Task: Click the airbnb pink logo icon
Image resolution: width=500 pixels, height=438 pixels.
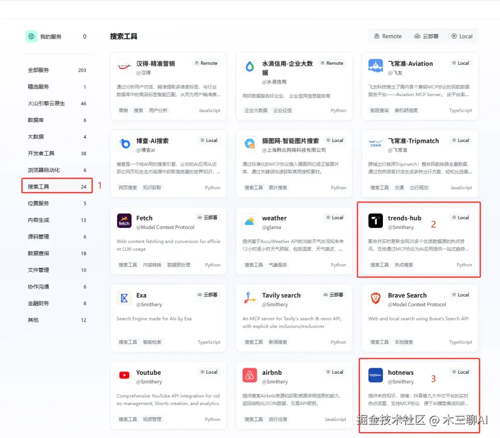Action: pyautogui.click(x=250, y=375)
